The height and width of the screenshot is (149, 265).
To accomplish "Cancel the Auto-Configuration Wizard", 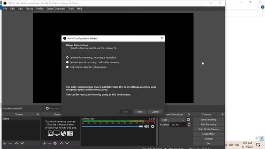I will click(155, 112).
